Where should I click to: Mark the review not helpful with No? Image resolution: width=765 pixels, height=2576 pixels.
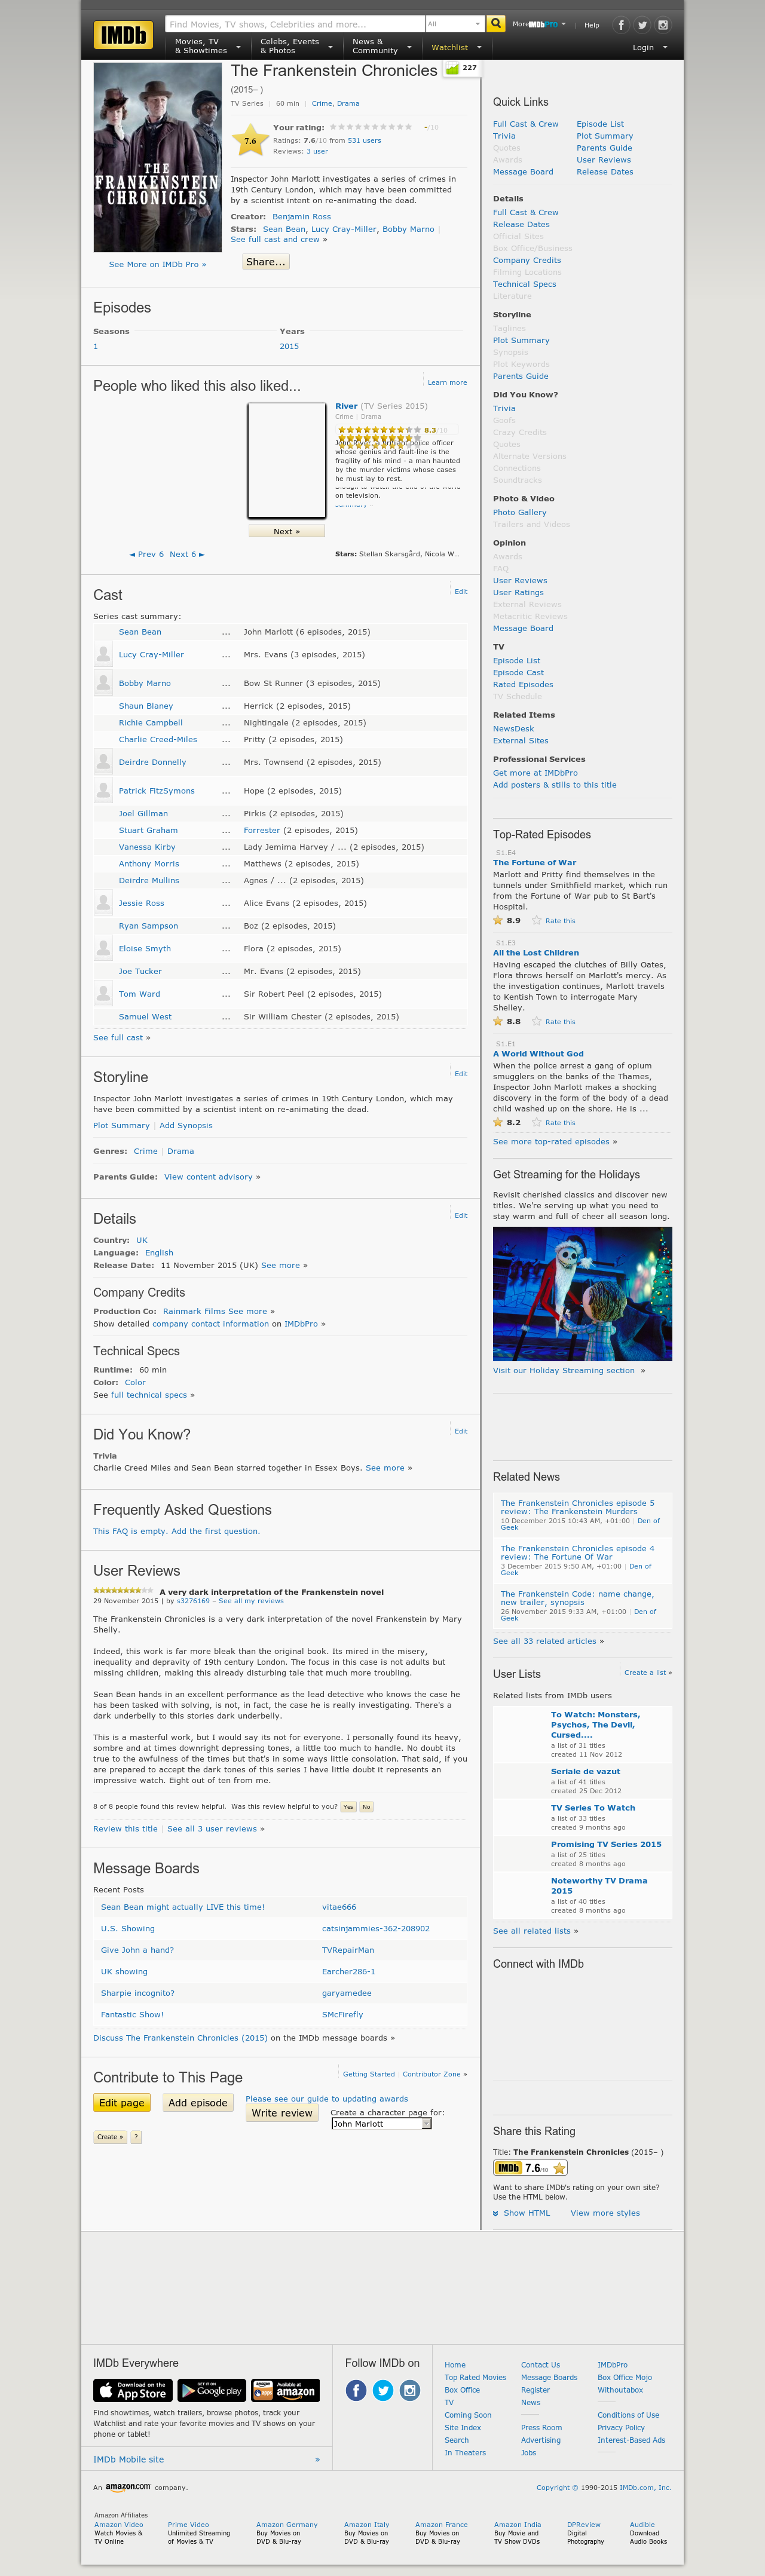tap(366, 1807)
